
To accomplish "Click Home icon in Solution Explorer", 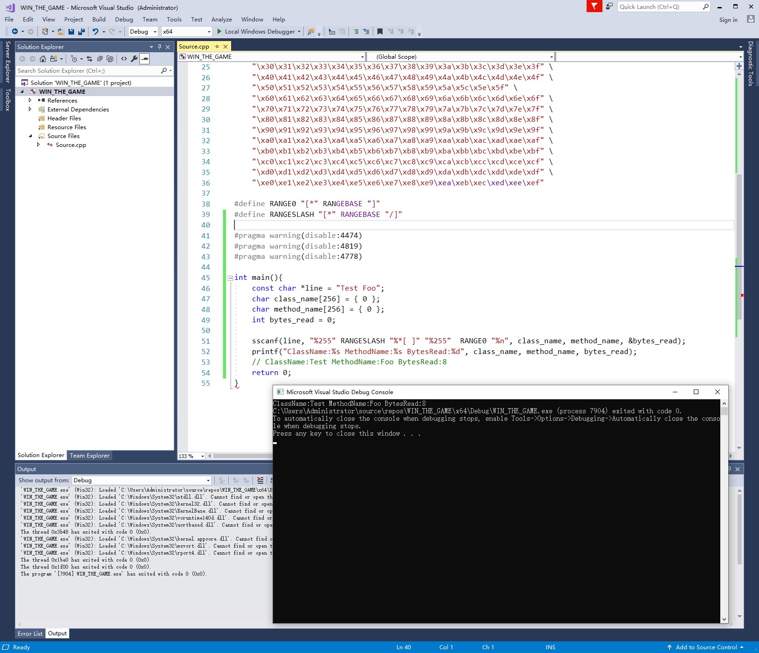I will pos(43,59).
